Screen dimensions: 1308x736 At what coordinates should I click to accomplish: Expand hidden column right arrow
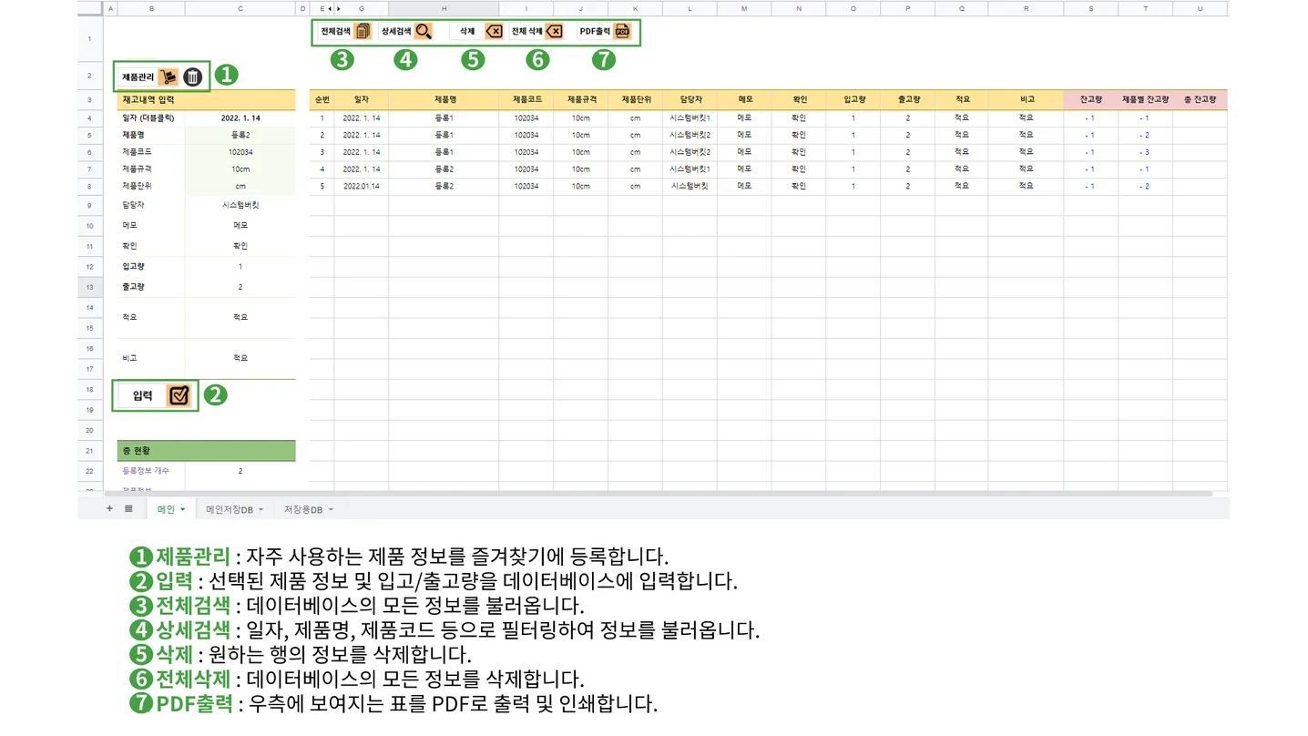339,8
